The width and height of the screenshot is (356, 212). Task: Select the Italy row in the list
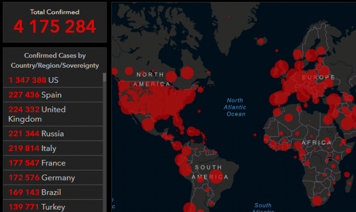point(53,148)
